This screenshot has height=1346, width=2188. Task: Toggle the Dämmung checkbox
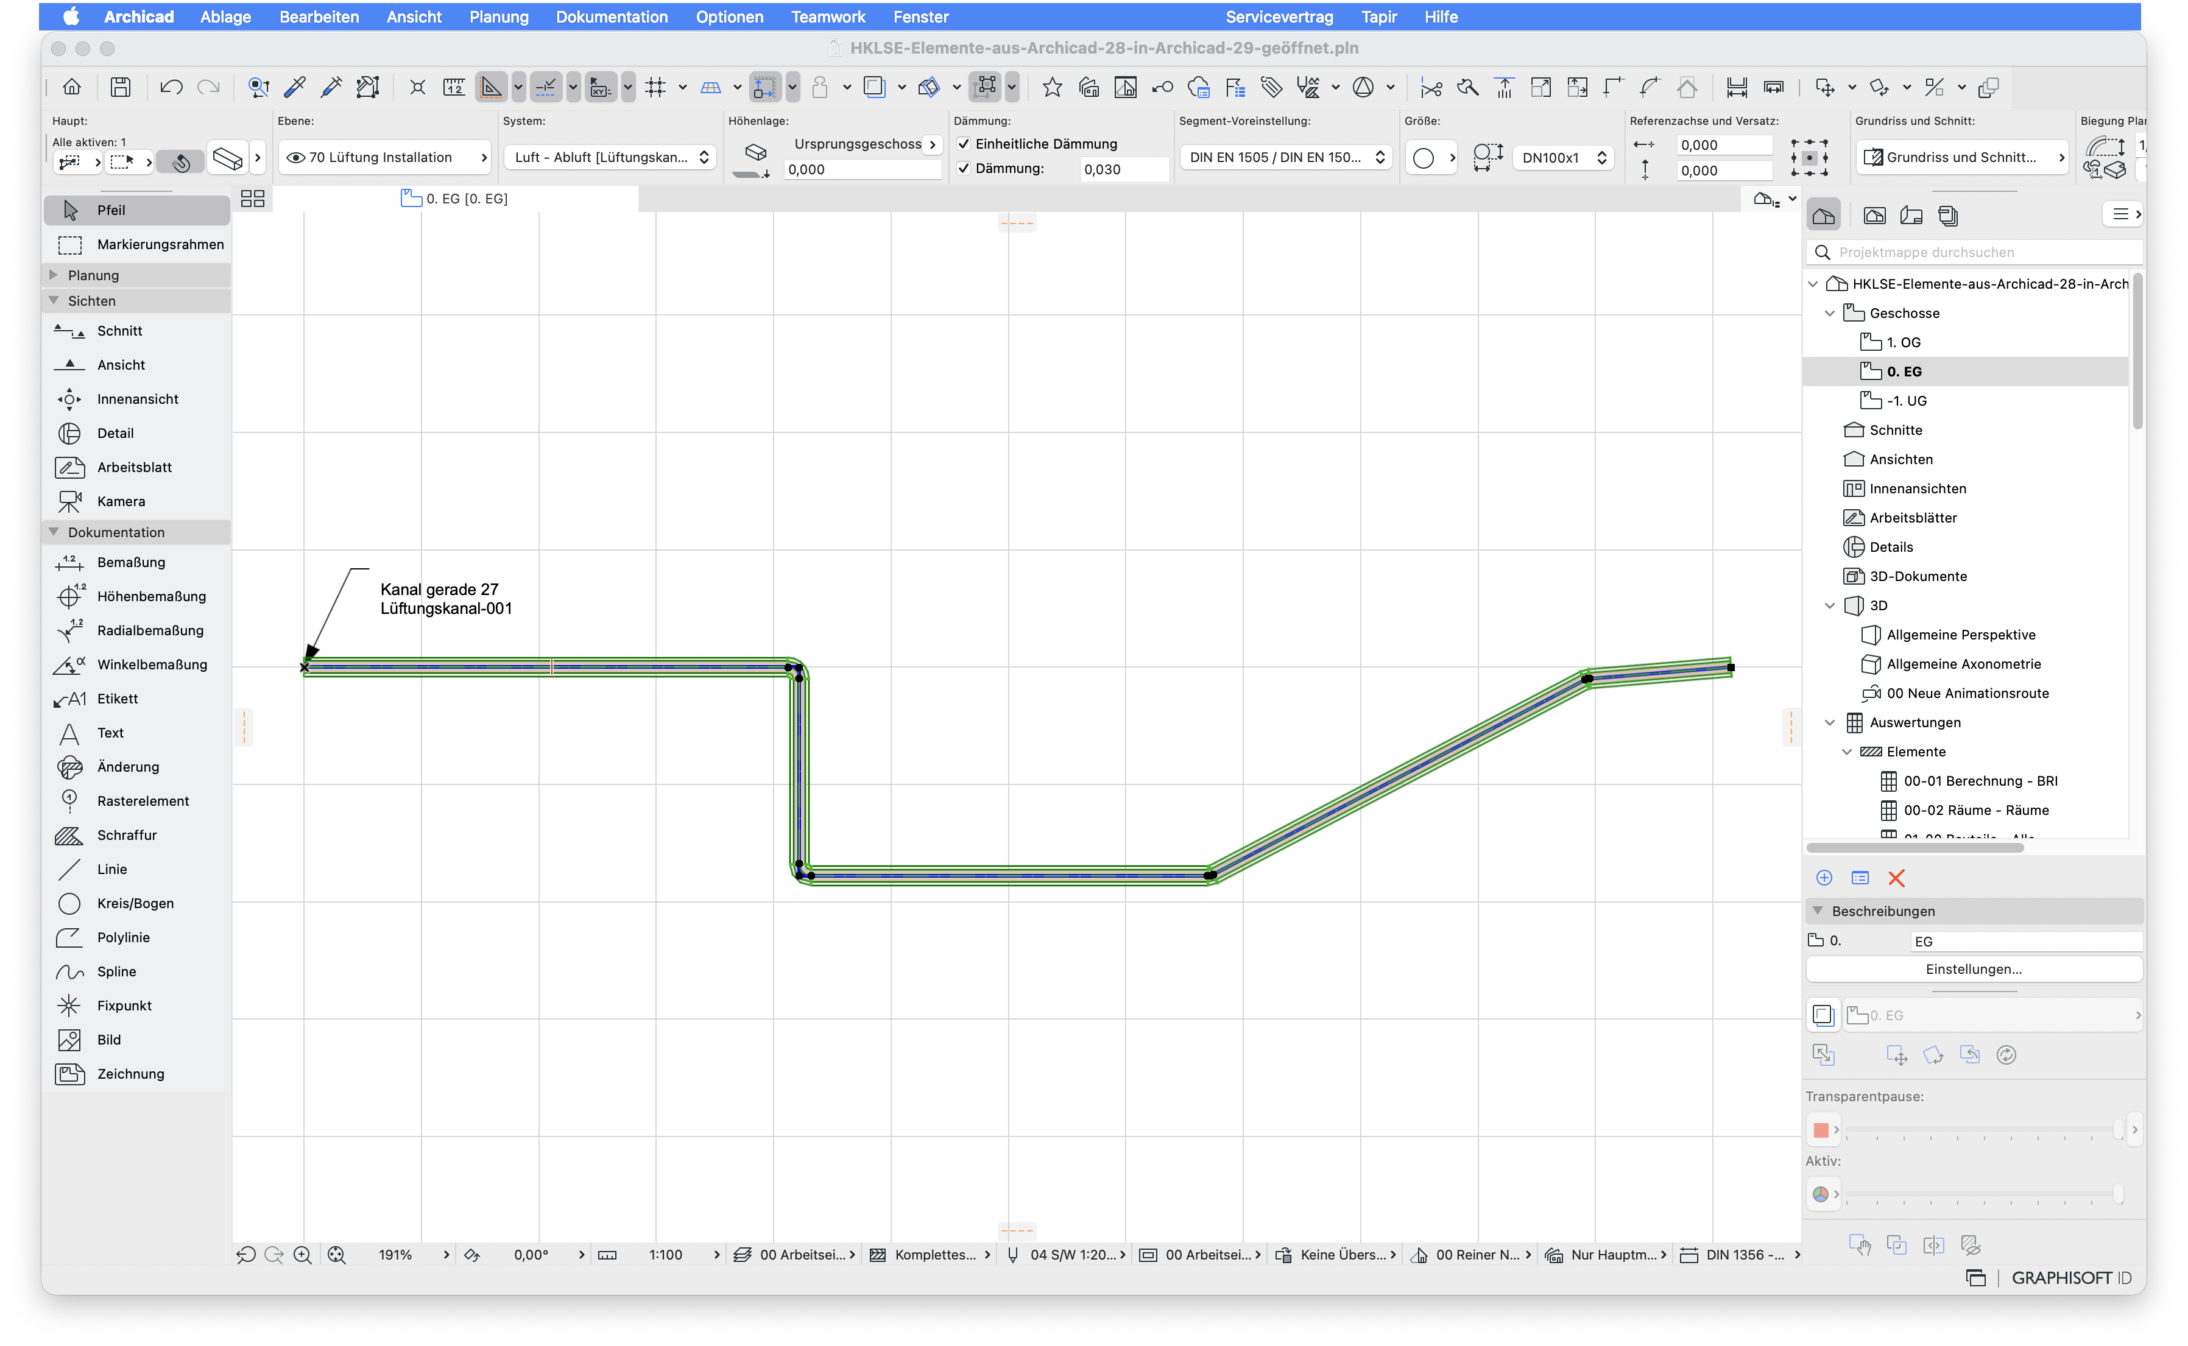pyautogui.click(x=963, y=168)
